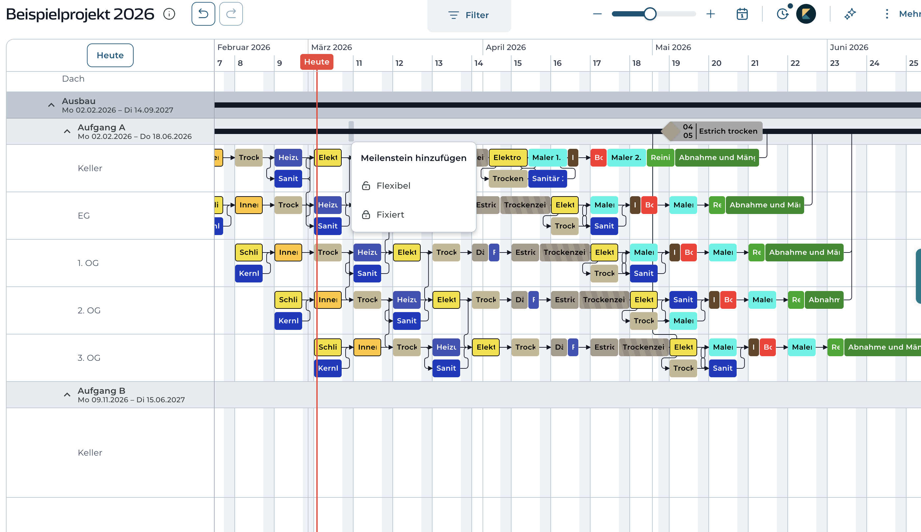Image resolution: width=921 pixels, height=532 pixels.
Task: Open the three-dot Mehr menu
Action: click(x=887, y=14)
